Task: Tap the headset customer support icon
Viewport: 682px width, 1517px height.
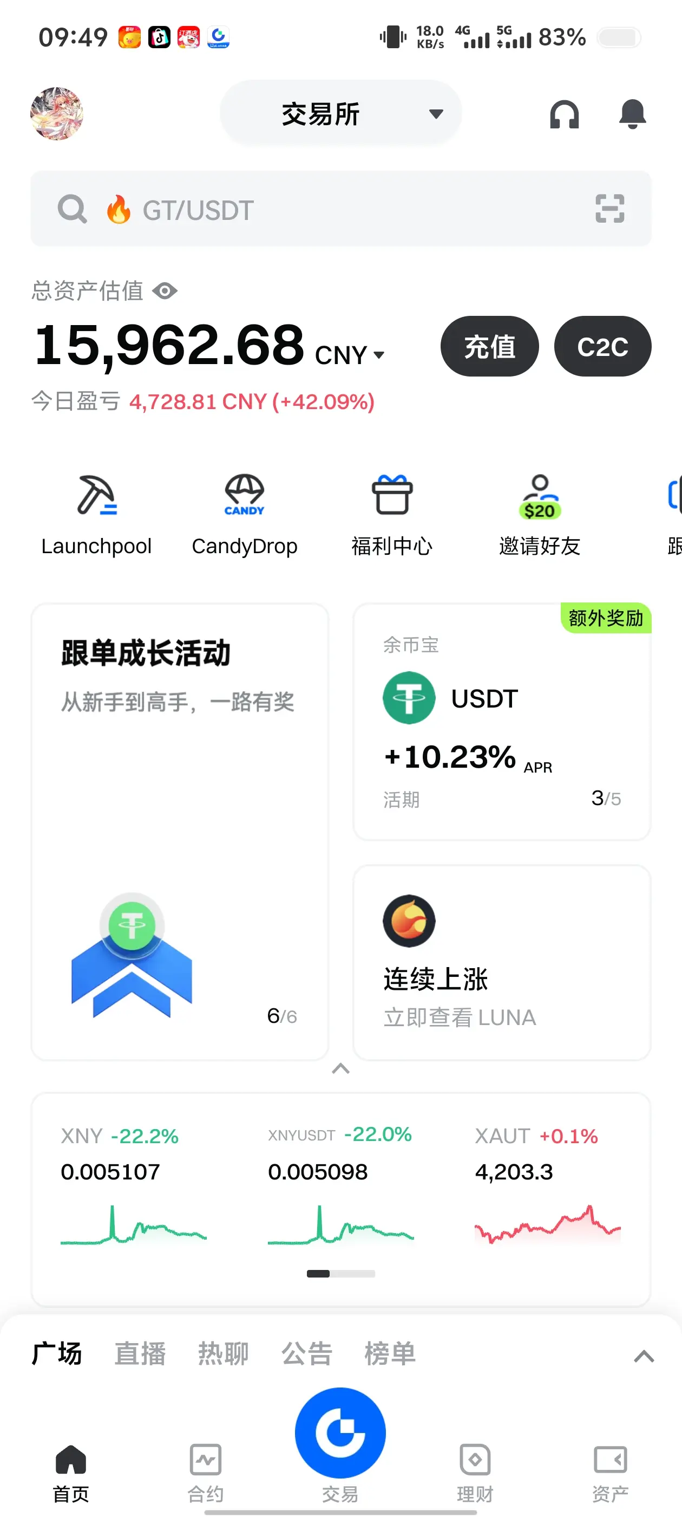Action: tap(565, 114)
